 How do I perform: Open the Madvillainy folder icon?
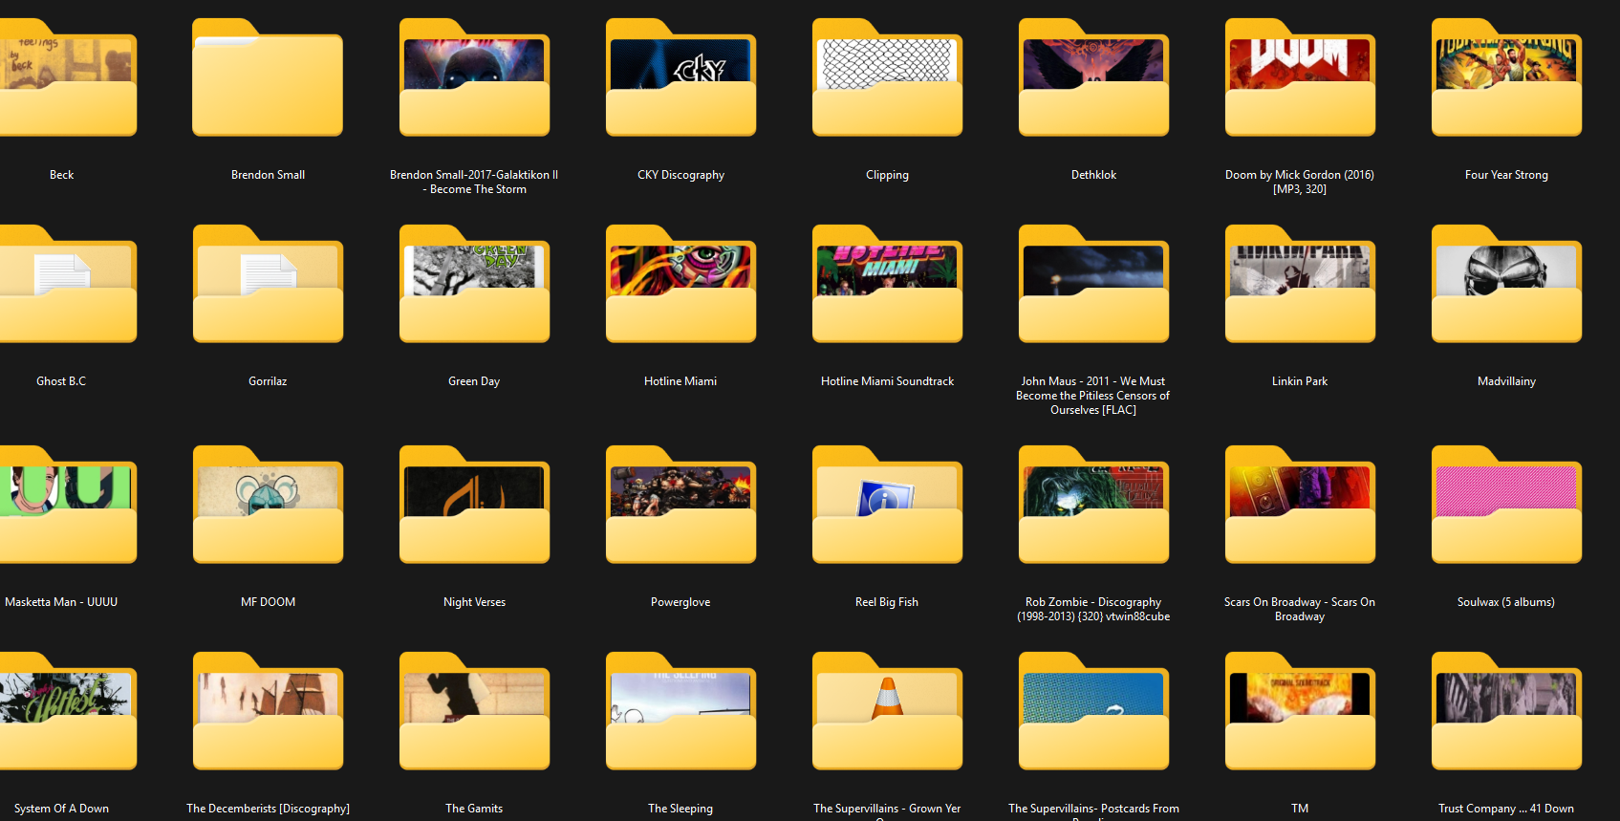(x=1506, y=284)
